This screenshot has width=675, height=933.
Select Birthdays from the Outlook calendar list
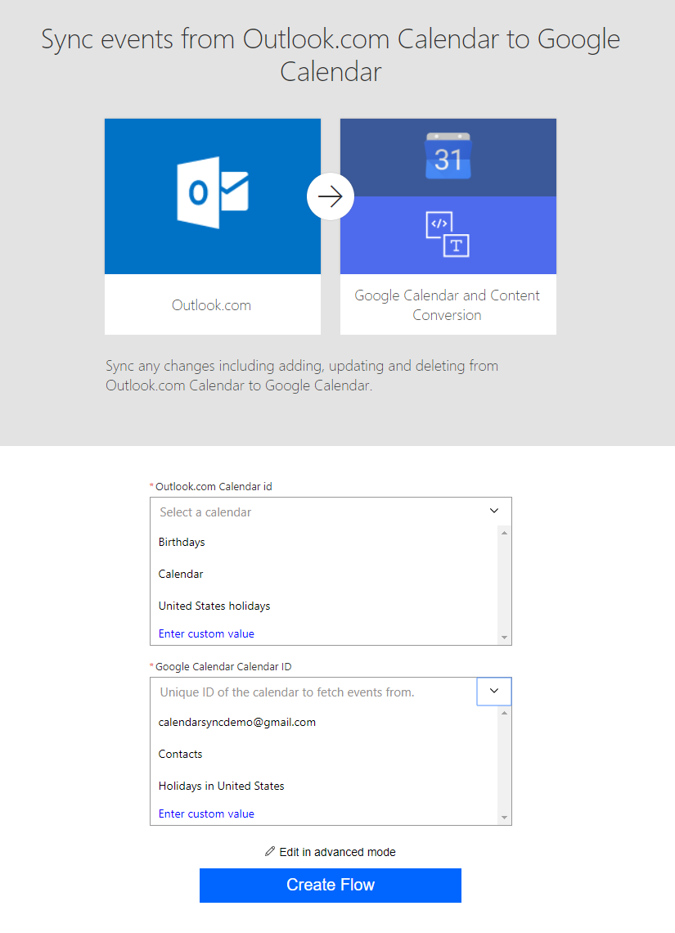(182, 542)
